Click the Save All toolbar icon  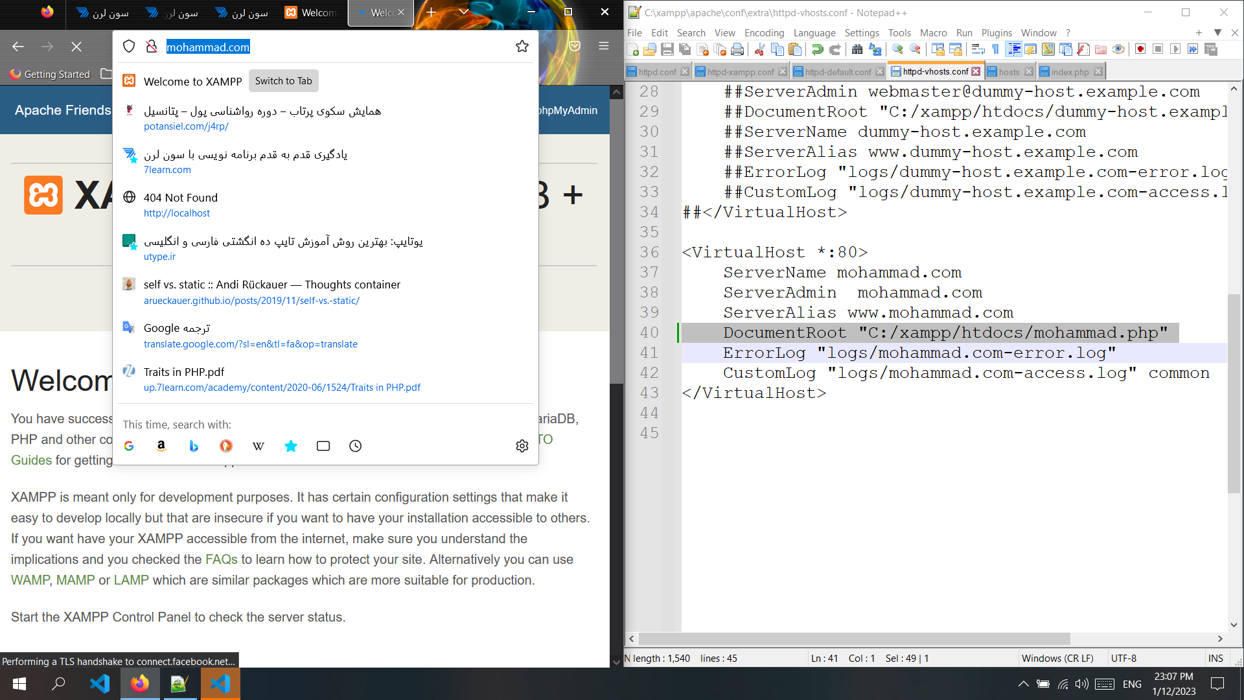coord(685,49)
